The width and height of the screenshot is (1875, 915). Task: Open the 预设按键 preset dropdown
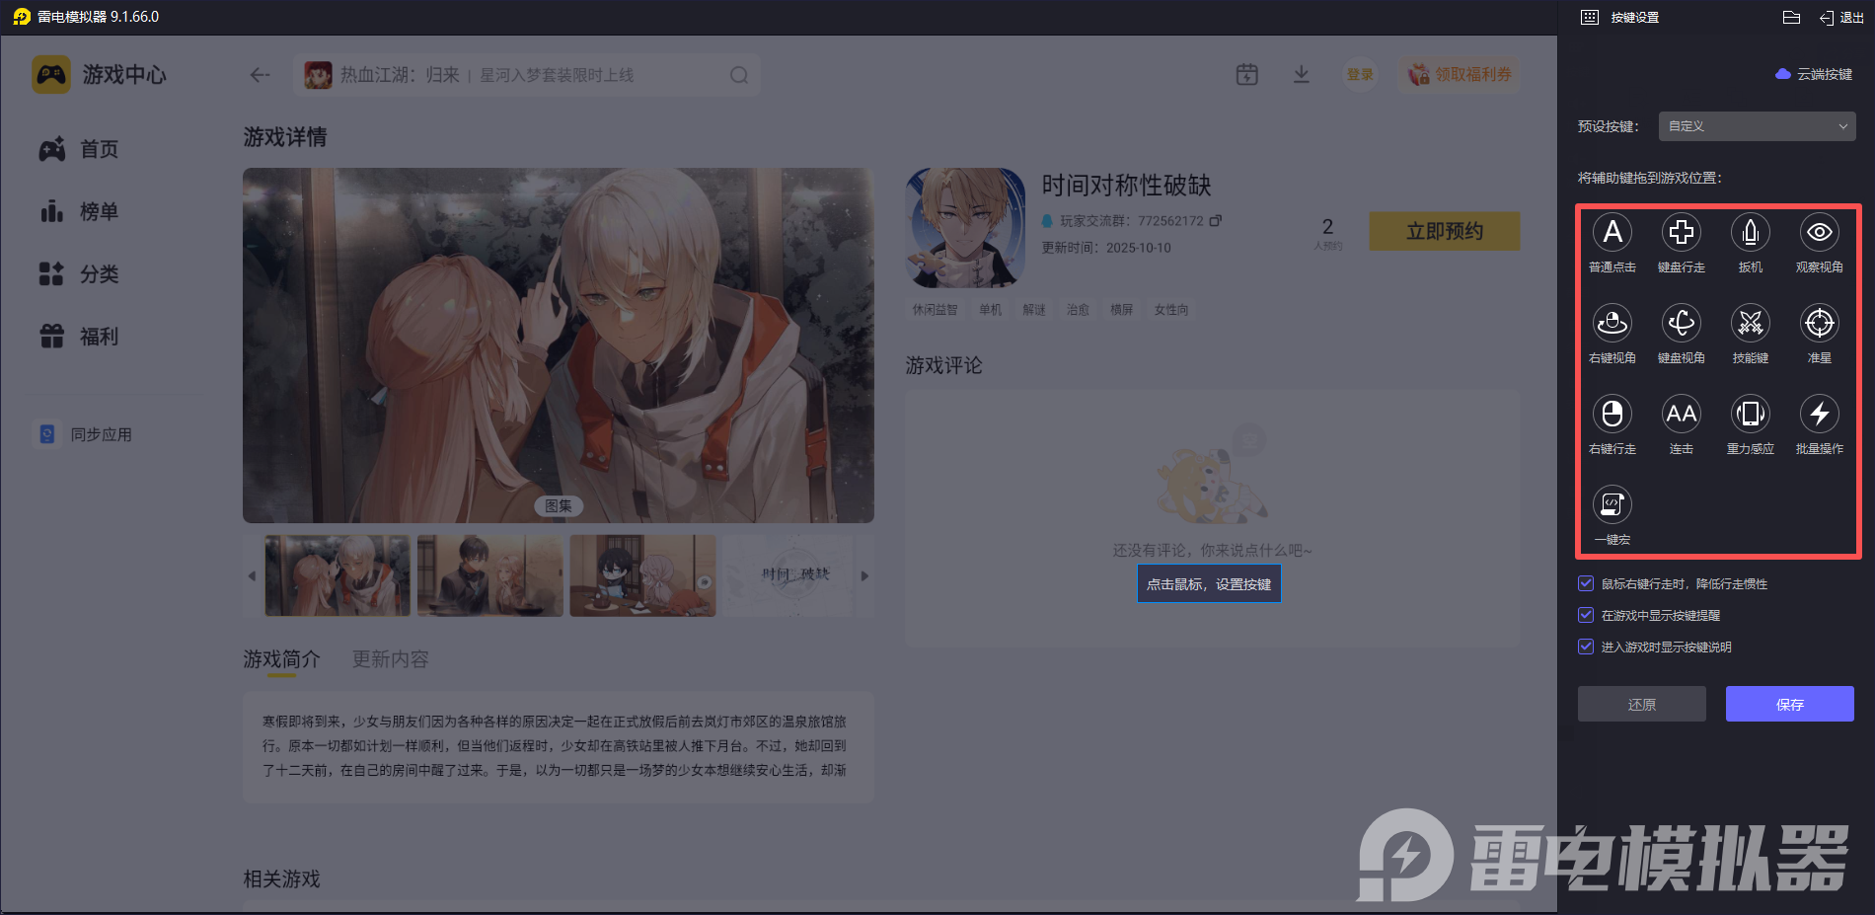[x=1757, y=126]
